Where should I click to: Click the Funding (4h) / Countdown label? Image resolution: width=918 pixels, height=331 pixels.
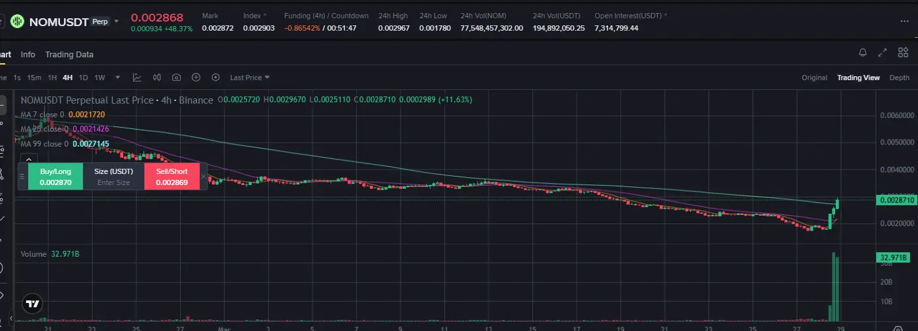pyautogui.click(x=326, y=16)
